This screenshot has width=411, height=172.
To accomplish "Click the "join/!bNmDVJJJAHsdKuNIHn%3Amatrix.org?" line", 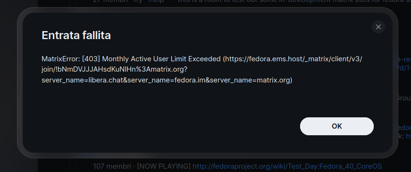I will 115,69.
